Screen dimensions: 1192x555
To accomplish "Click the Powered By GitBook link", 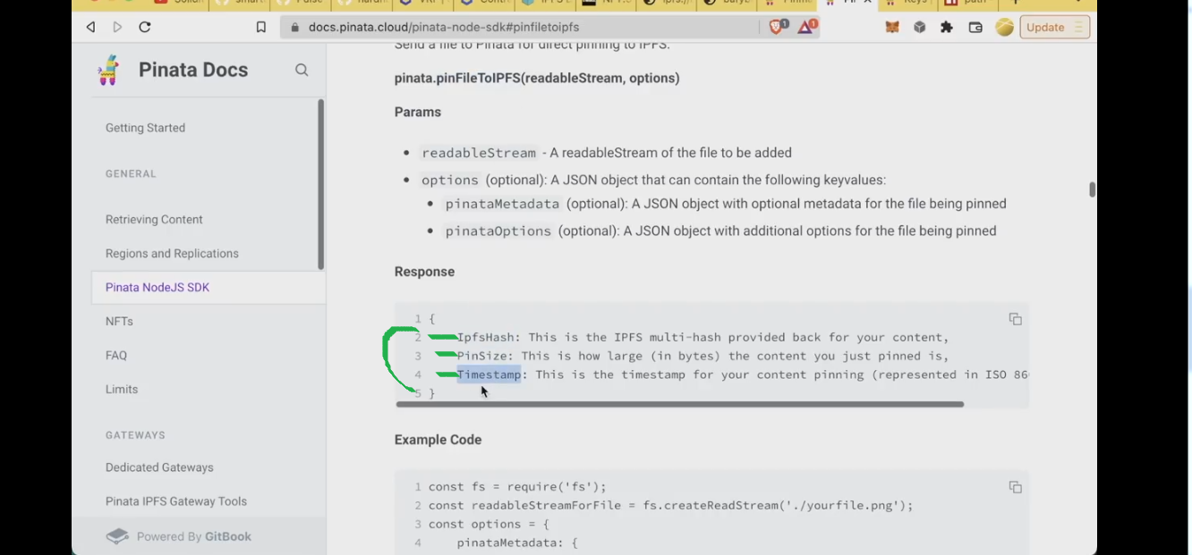I will coord(194,536).
